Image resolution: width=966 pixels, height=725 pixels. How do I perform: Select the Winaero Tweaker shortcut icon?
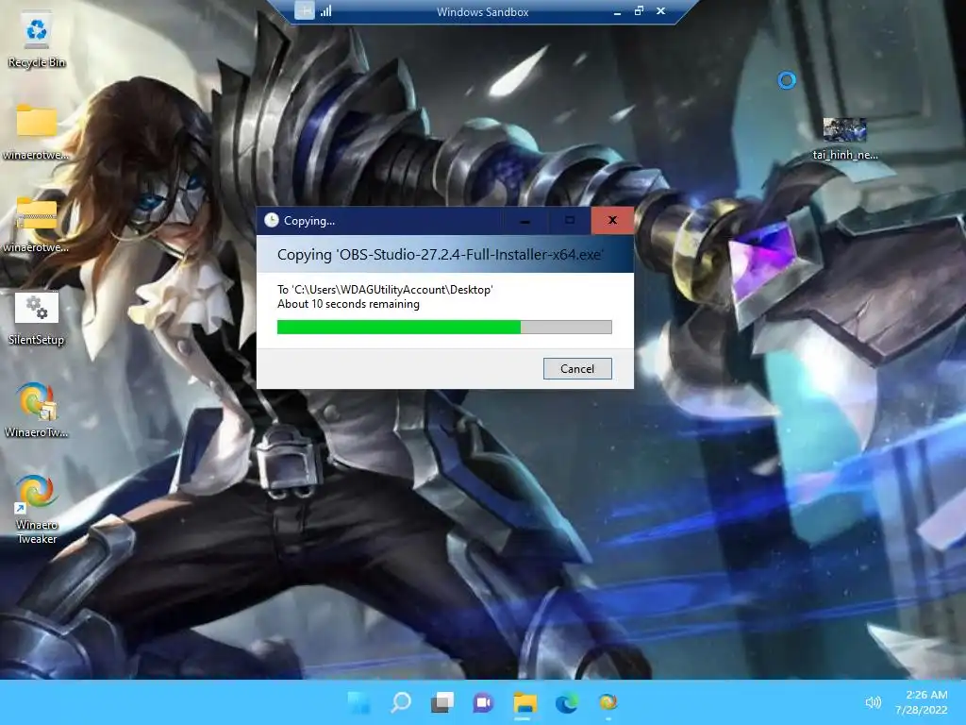point(37,493)
